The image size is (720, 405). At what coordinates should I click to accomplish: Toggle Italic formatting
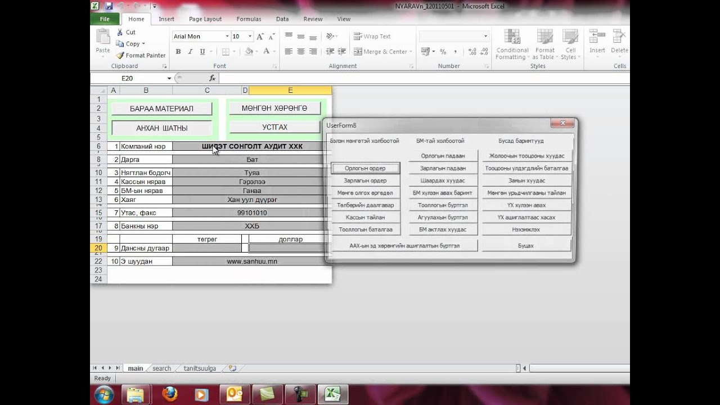190,52
